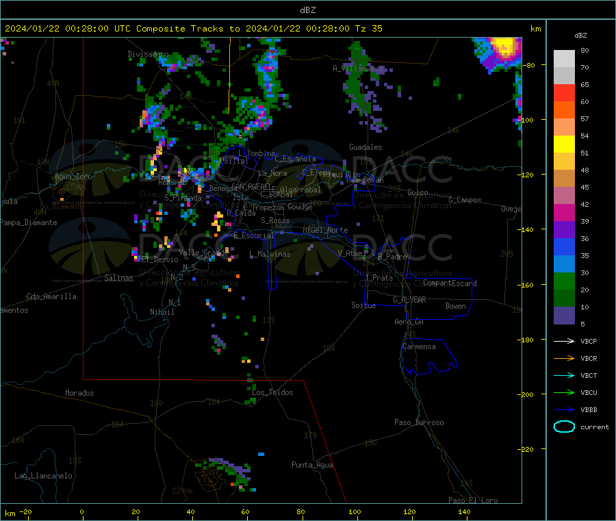Click the SAN_RAFAEL map label
Screen dimensions: 616x521
251,187
